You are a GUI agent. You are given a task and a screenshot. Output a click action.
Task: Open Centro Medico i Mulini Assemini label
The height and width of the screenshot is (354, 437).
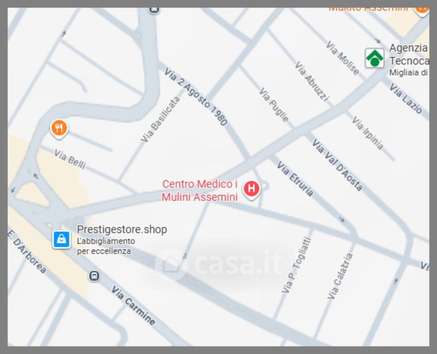(x=199, y=191)
